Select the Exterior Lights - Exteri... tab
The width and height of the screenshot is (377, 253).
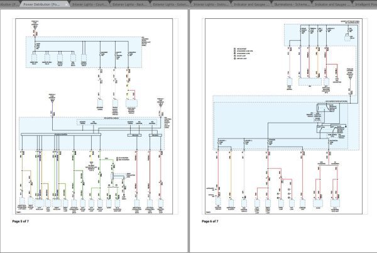point(171,4)
